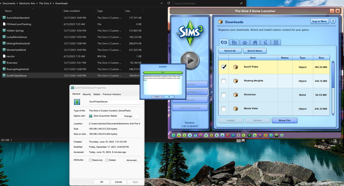Image resolution: width=344 pixels, height=186 pixels.
Task: Select the Hidden Springs file row
Action: (71, 31)
